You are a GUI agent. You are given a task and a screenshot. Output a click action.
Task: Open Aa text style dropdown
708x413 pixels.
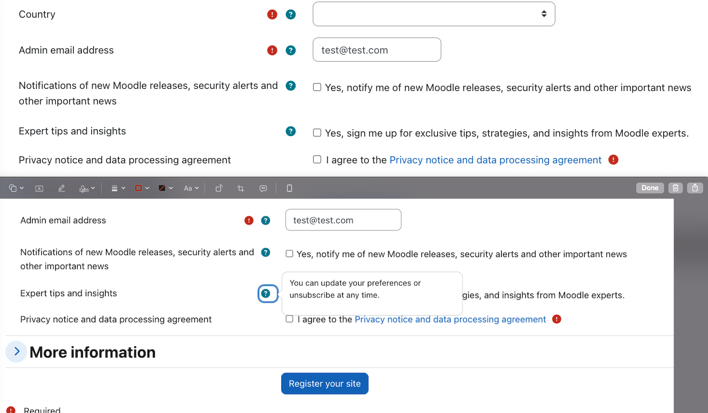[191, 188]
